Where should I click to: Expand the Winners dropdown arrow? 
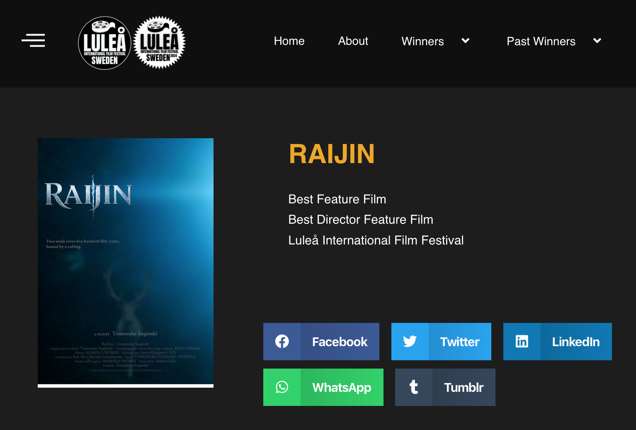pyautogui.click(x=466, y=41)
